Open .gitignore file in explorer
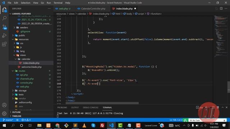This screenshot has height=129, width=230. coord(25,32)
